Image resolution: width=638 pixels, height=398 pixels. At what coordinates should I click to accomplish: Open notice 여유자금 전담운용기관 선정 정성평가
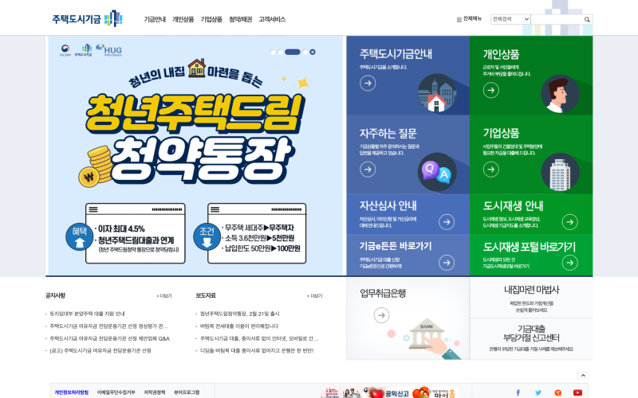click(x=108, y=326)
